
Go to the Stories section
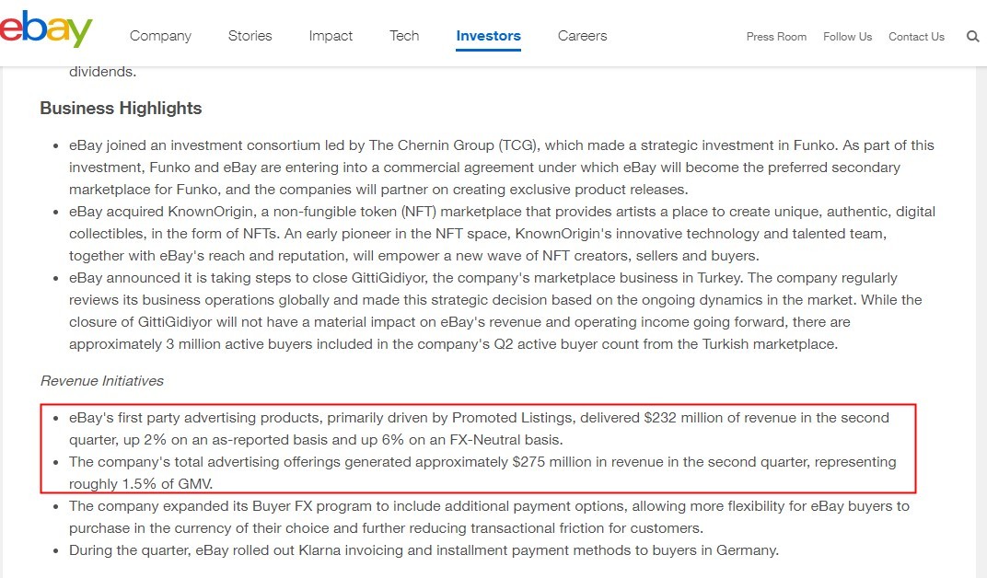250,36
